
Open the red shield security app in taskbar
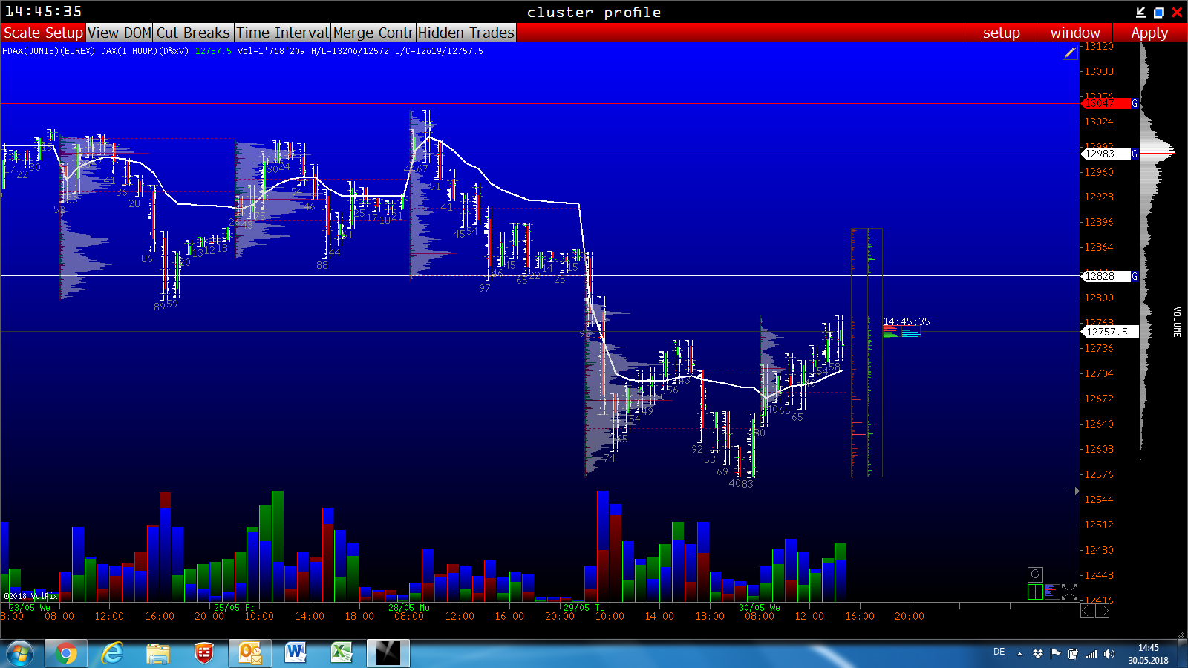tap(204, 653)
